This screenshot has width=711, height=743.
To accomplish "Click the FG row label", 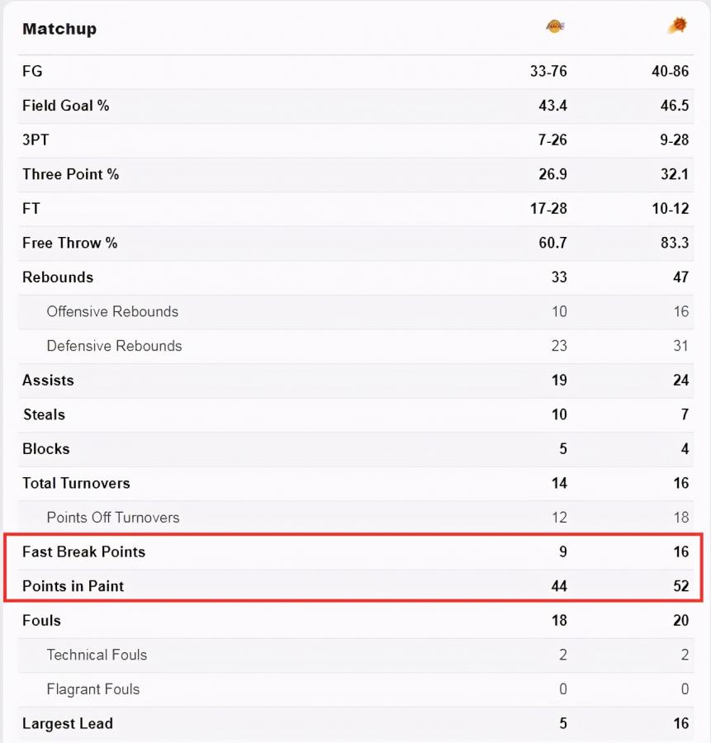I will (x=32, y=71).
